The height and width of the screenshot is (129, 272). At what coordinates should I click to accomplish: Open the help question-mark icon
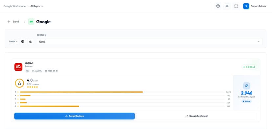218,6
